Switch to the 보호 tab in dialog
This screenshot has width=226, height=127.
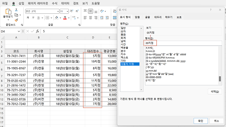pyautogui.click(x=179, y=17)
